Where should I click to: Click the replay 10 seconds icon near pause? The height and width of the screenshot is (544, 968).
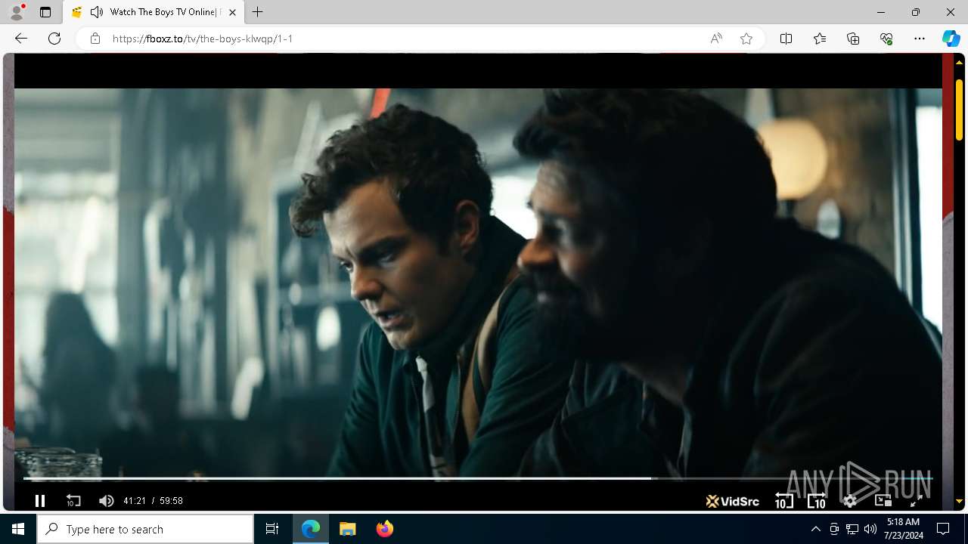coord(73,501)
